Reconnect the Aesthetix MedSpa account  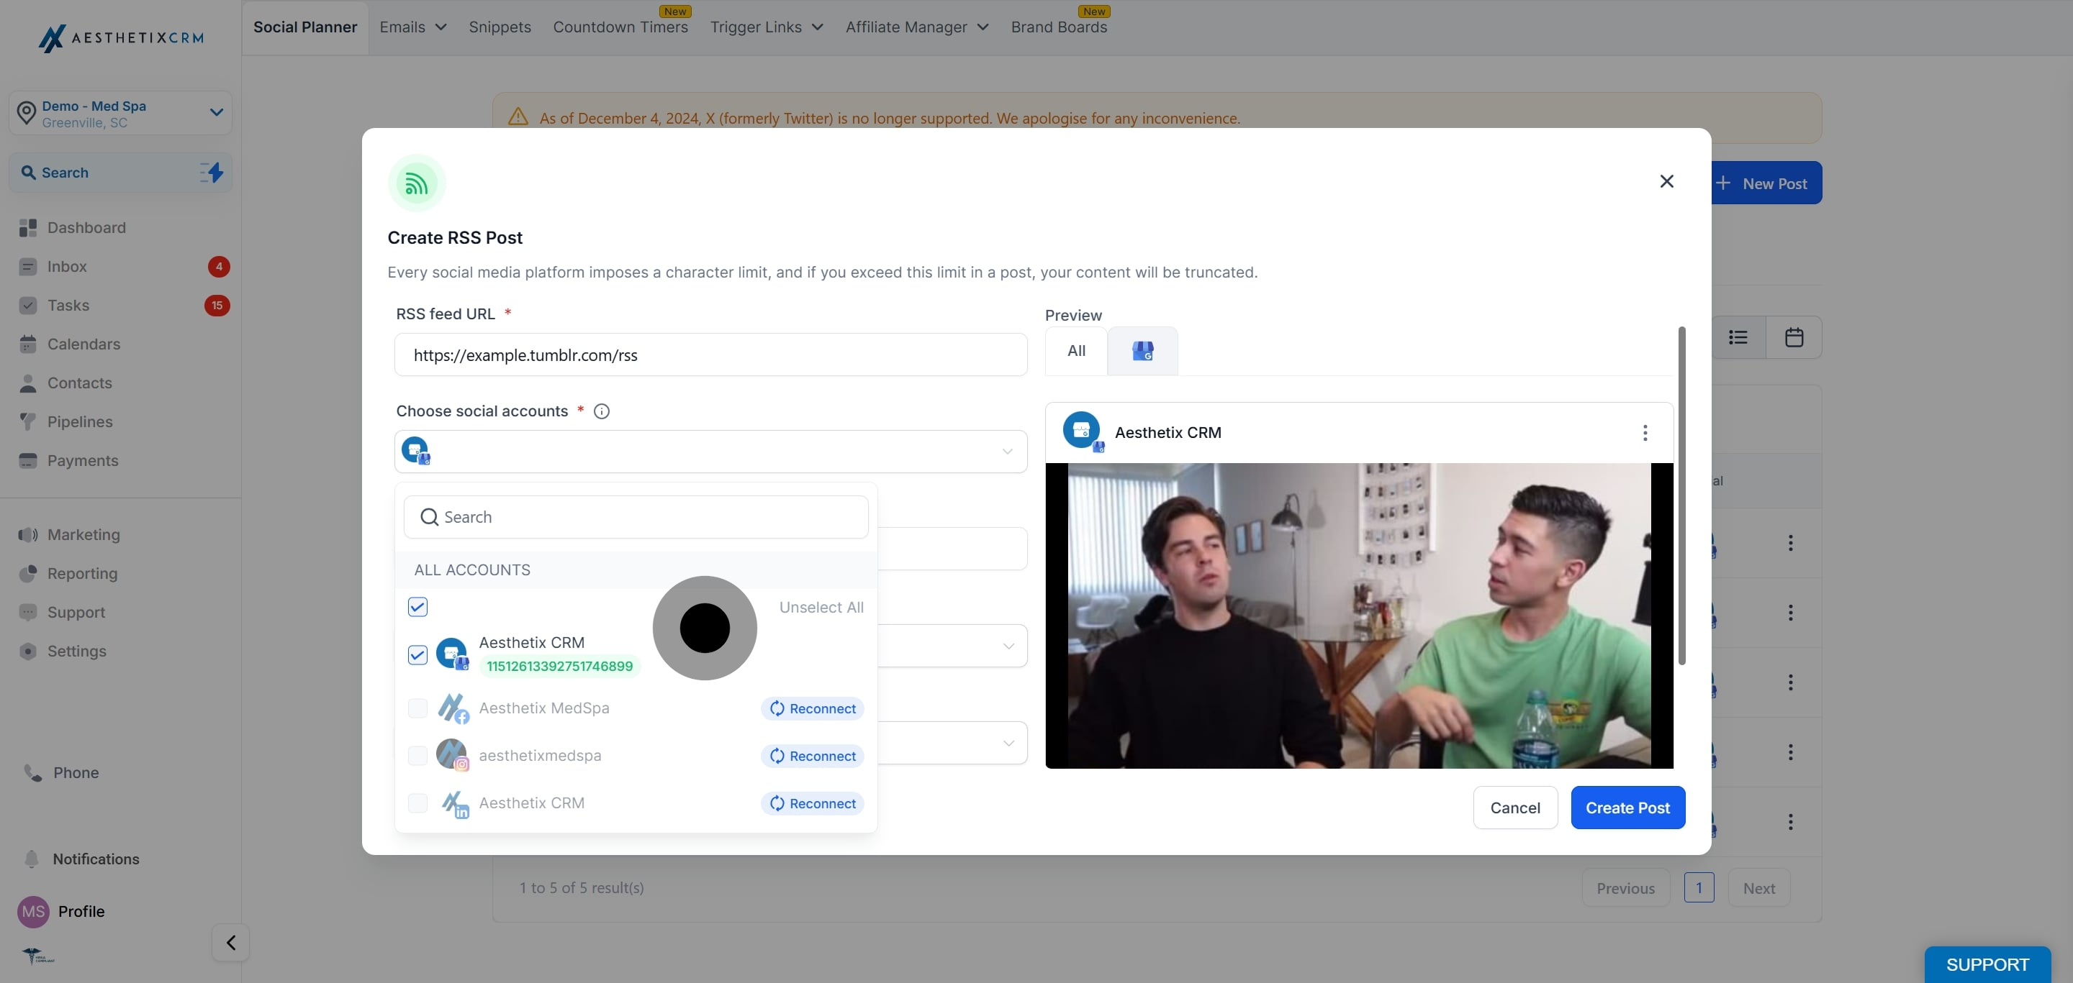(x=813, y=709)
